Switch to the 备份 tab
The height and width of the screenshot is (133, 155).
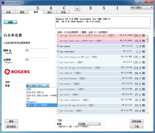50,12
